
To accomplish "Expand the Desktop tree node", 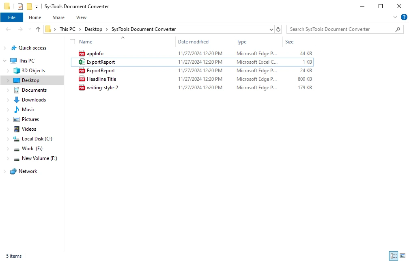I will point(8,80).
